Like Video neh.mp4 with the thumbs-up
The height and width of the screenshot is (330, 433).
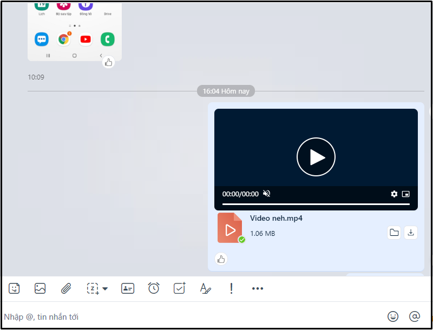[221, 259]
